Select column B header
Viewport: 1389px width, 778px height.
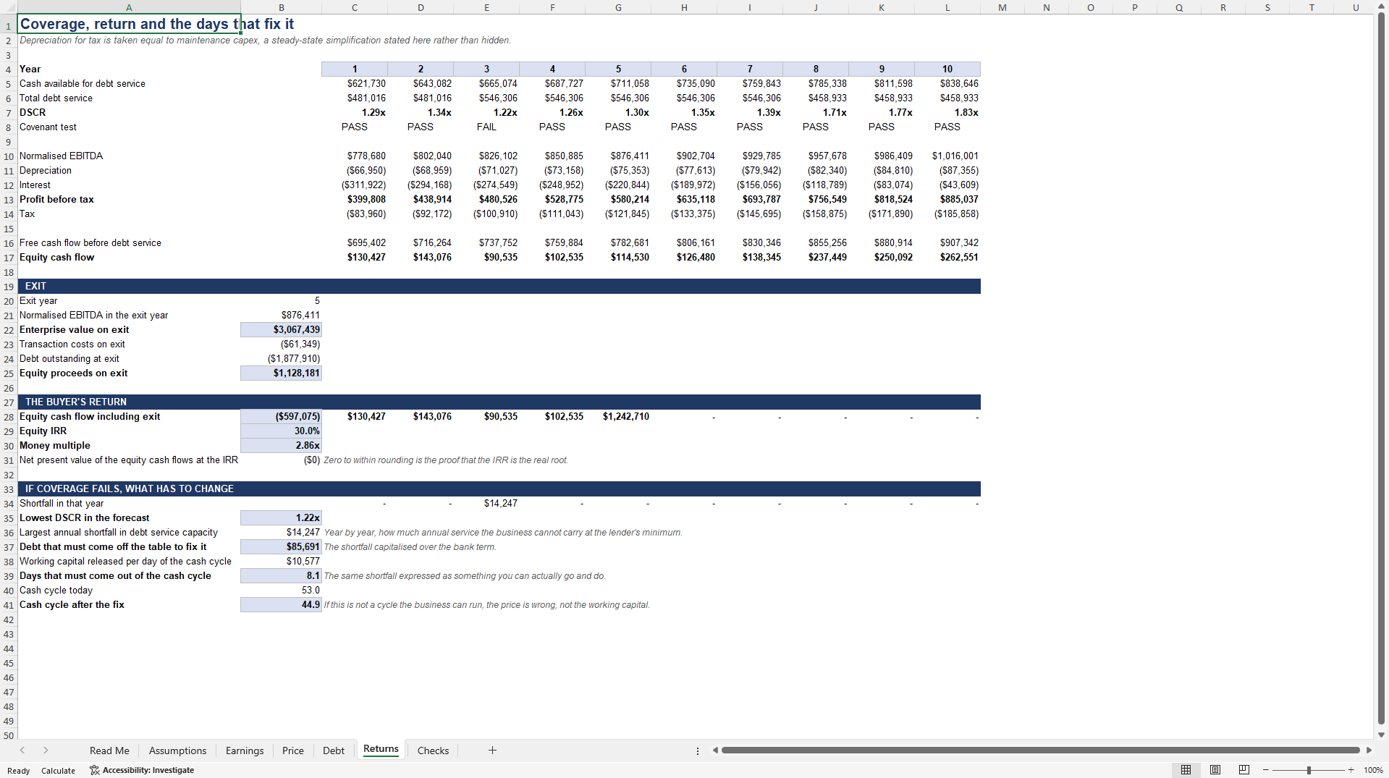click(281, 7)
